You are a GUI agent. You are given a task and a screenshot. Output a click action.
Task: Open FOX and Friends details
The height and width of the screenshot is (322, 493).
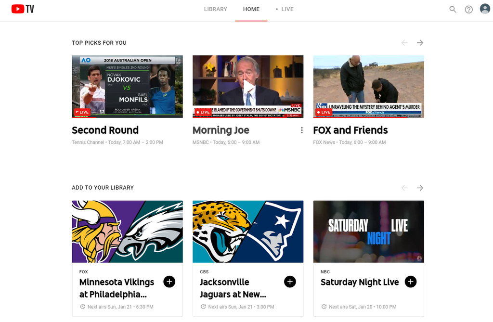point(350,130)
